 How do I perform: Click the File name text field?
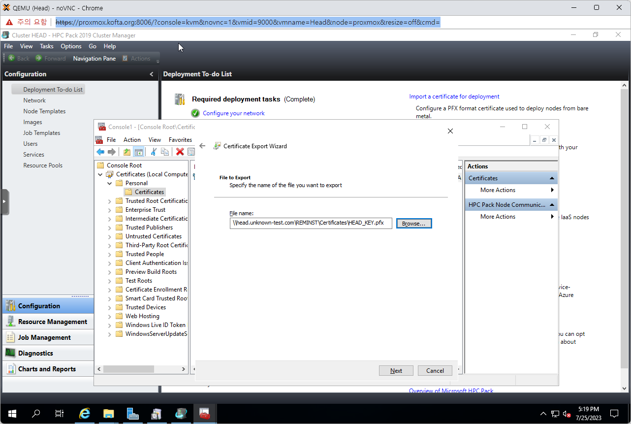[311, 223]
